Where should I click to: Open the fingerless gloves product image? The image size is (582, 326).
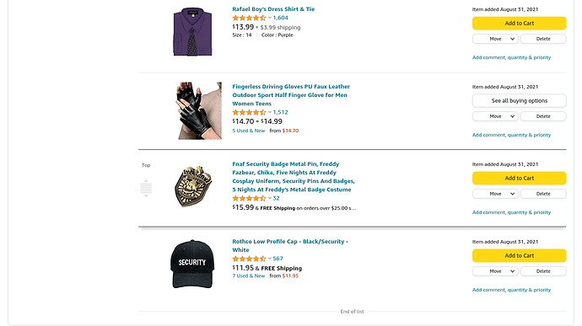click(199, 111)
